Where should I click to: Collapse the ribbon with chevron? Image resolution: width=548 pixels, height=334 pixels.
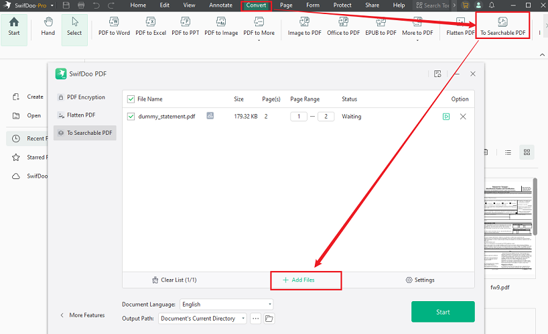[542, 54]
